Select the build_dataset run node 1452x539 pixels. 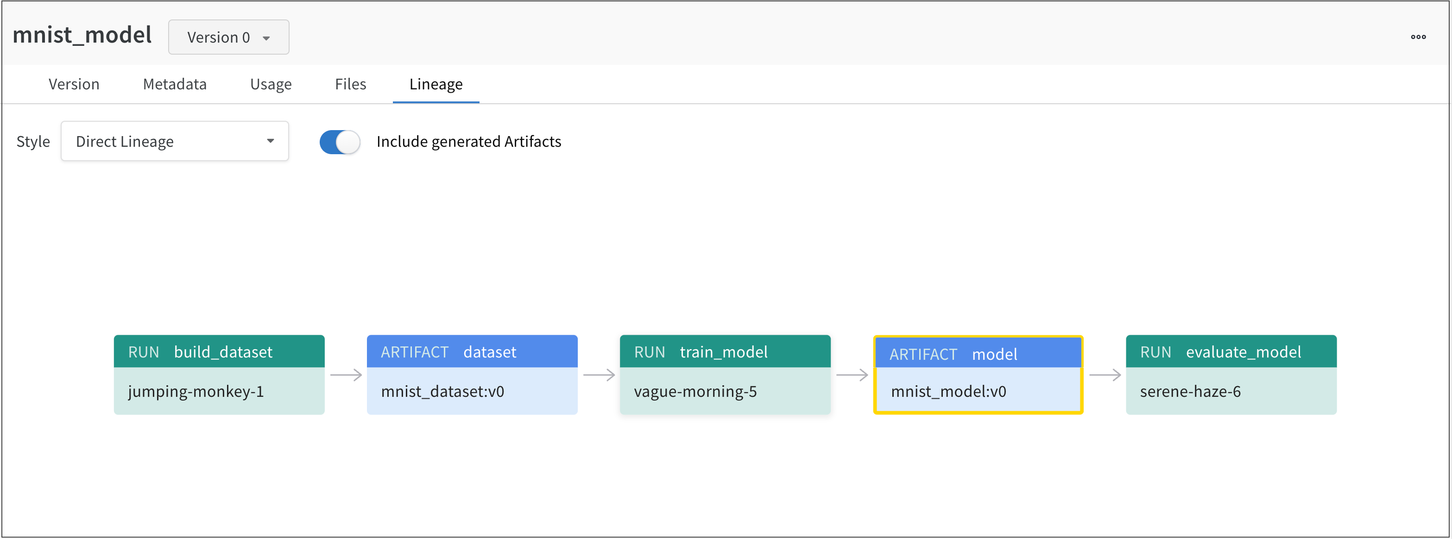point(219,351)
